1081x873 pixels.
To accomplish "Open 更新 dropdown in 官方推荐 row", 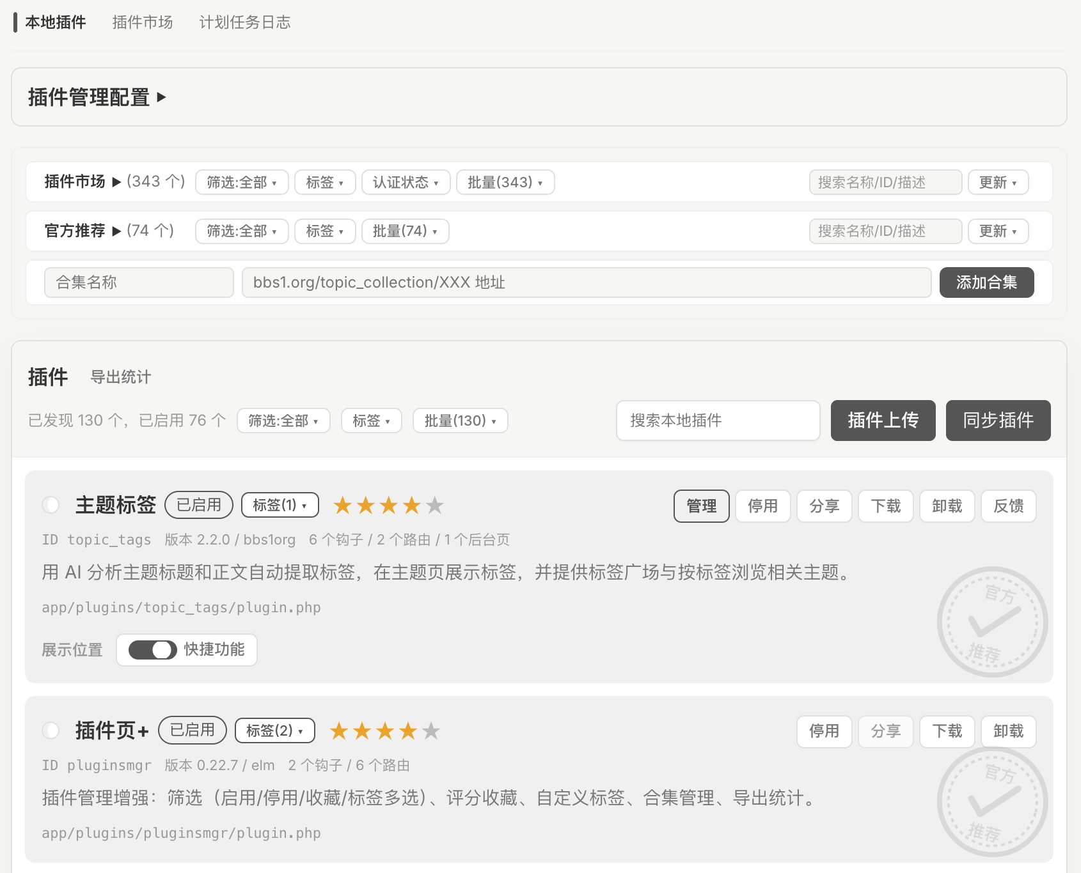I will click(x=998, y=231).
